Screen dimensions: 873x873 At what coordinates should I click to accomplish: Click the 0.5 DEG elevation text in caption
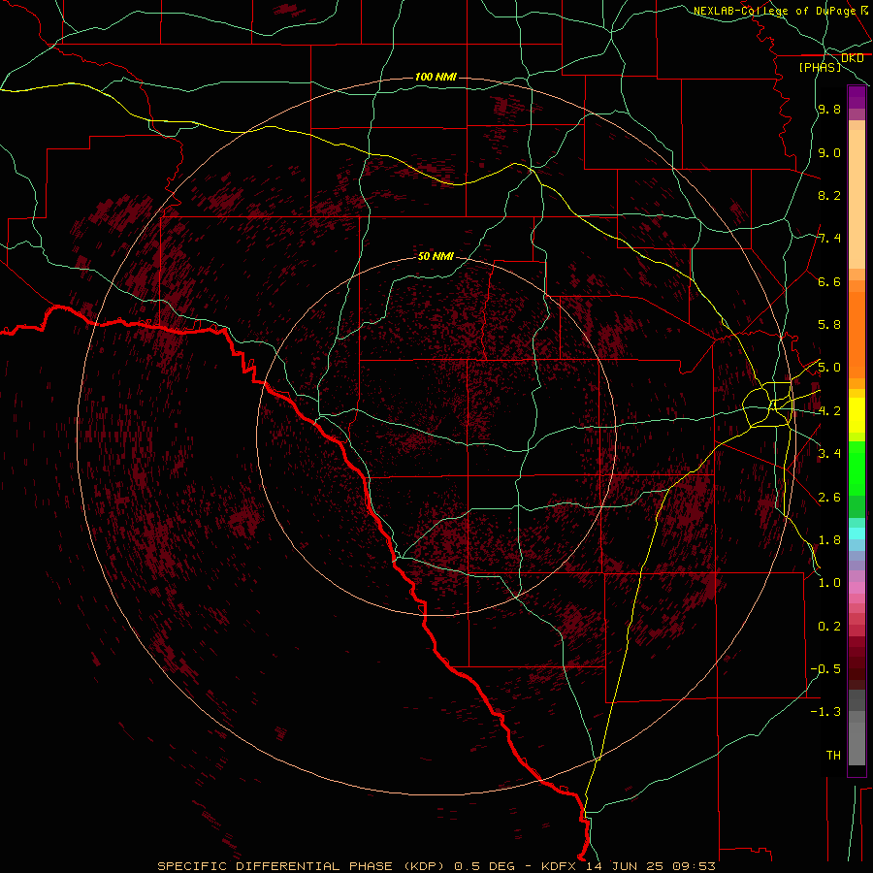pyautogui.click(x=483, y=866)
